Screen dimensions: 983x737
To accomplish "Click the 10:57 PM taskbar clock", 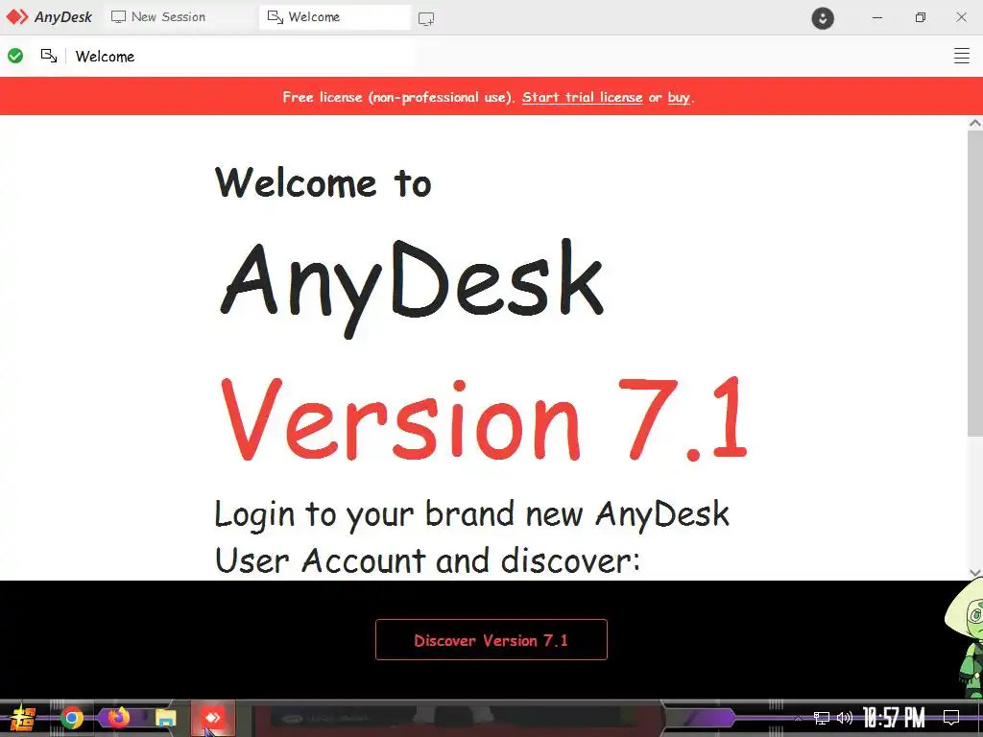I will 894,718.
